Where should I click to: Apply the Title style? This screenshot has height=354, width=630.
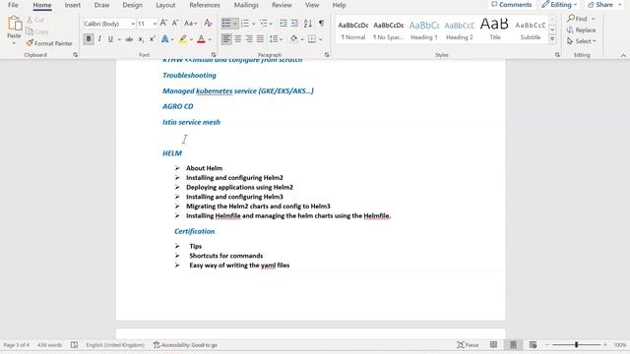(x=494, y=29)
